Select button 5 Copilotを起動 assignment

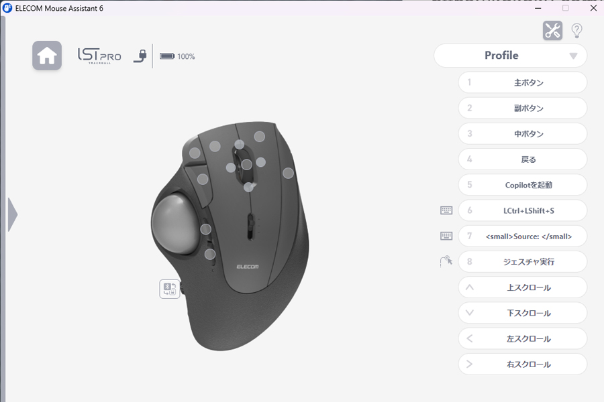pyautogui.click(x=523, y=185)
